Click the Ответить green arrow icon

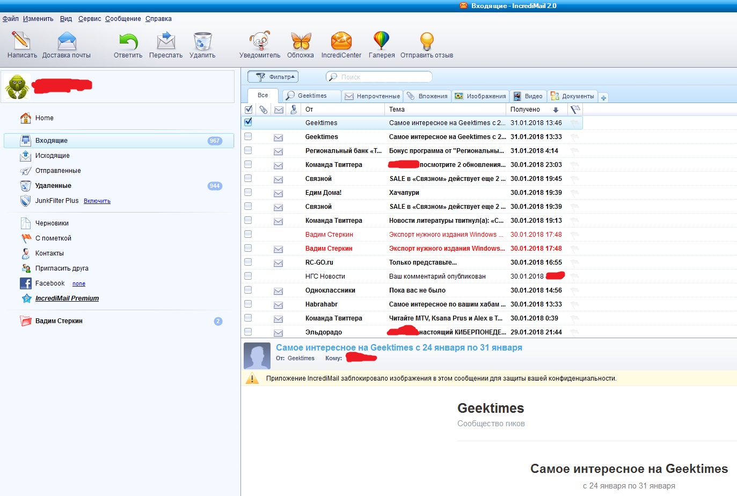click(128, 41)
